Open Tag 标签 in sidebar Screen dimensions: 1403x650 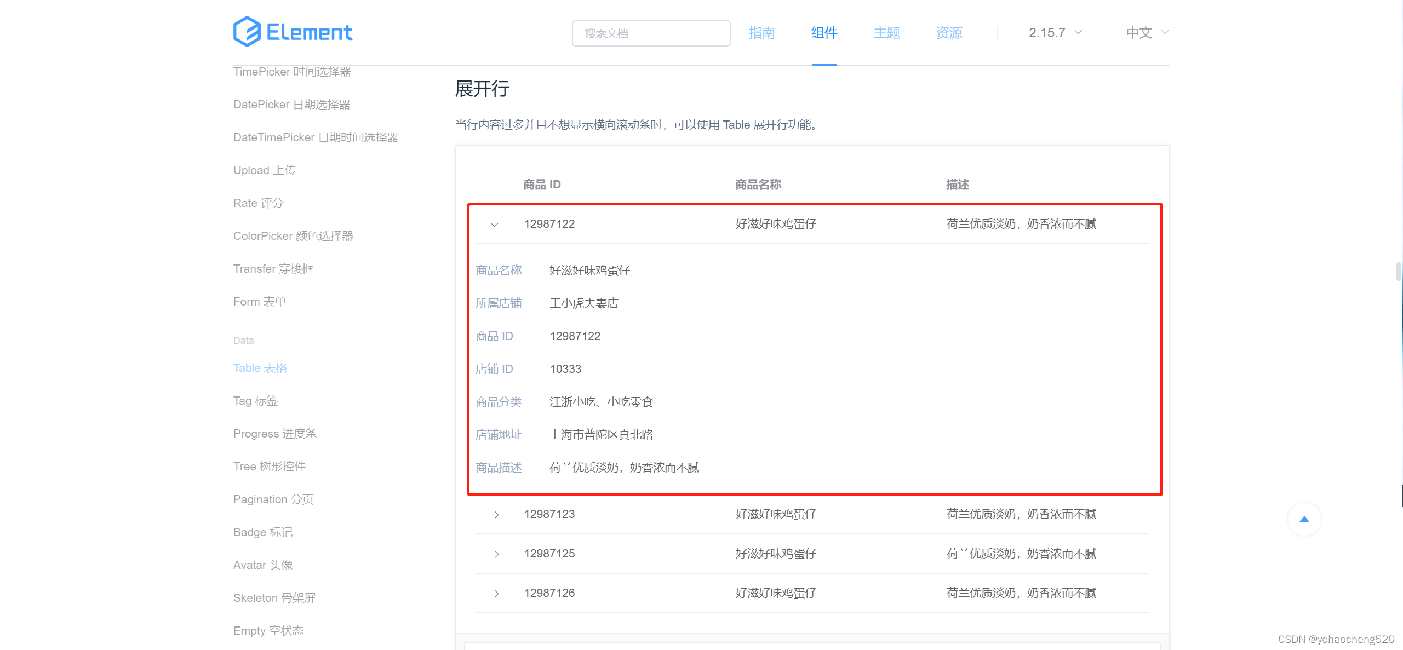coord(255,401)
